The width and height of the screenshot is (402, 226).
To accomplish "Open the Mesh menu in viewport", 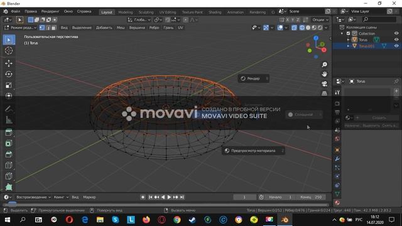I will (121, 28).
